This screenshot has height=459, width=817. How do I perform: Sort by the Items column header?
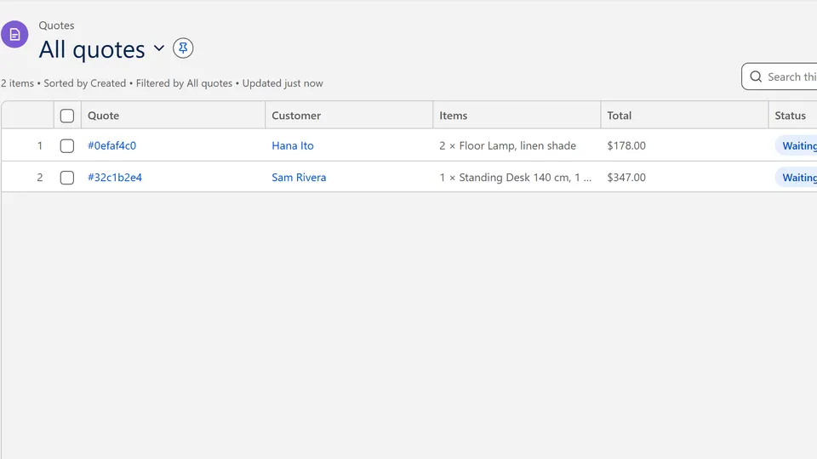tap(517, 116)
